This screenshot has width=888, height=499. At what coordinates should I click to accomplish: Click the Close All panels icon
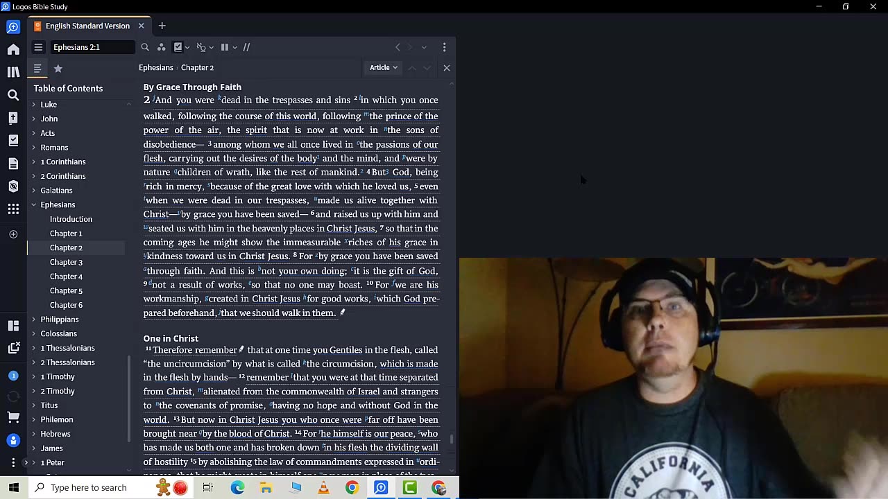click(x=13, y=348)
